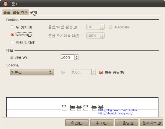Screen dimensions: 165x129
Task: Open the 글꼴 효과 tab
Action: click(x=20, y=13)
